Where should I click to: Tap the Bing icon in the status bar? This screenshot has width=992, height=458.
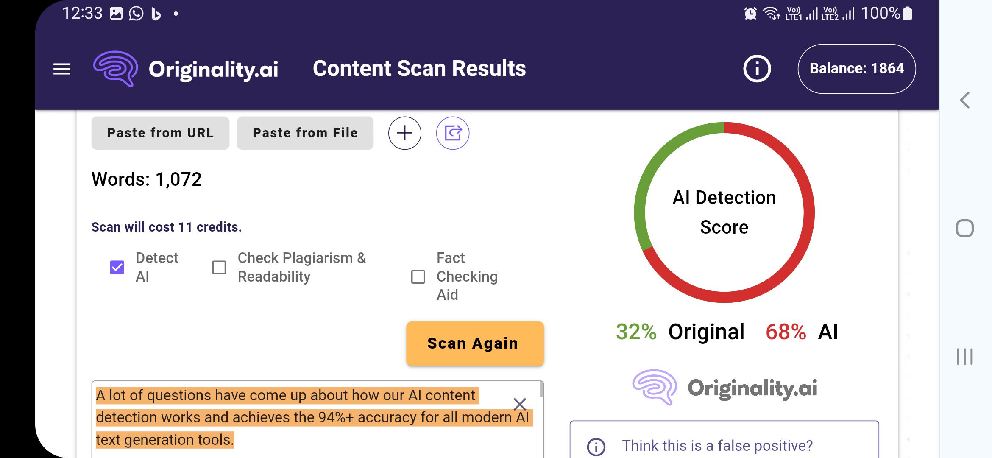click(155, 13)
